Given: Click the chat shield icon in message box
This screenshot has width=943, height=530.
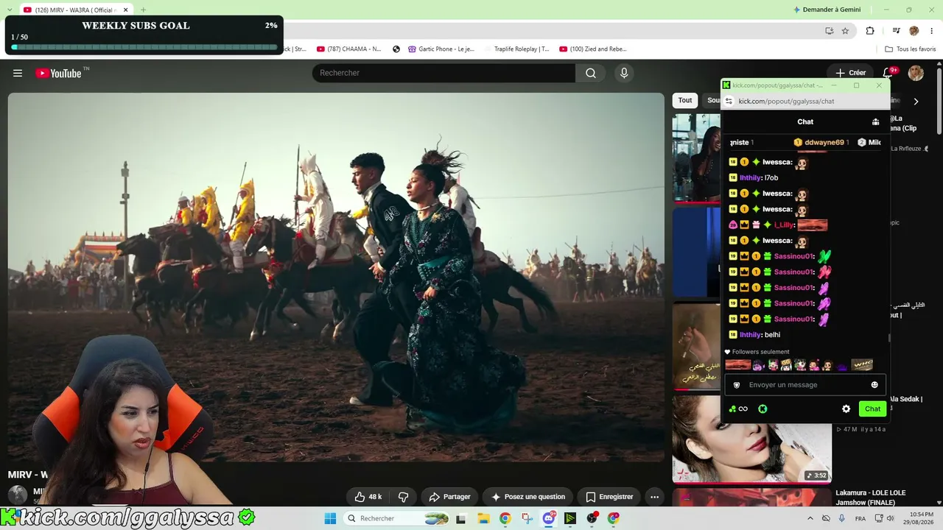Looking at the screenshot, I should coord(737,385).
